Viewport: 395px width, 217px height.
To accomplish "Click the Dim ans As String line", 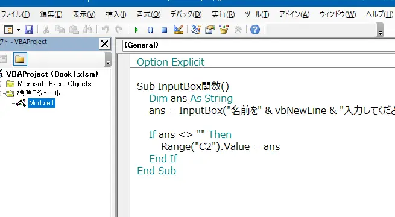I will pyautogui.click(x=191, y=98).
